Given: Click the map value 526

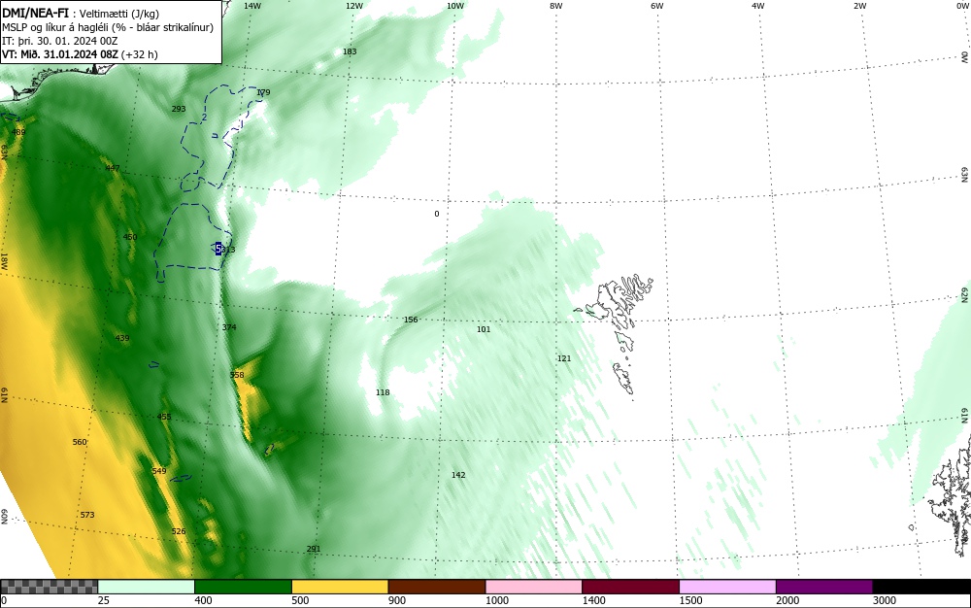Looking at the screenshot, I should pyautogui.click(x=179, y=531).
